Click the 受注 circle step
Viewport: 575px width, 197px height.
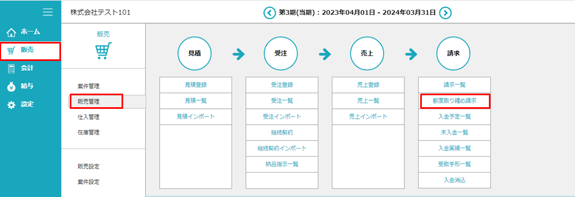(x=281, y=53)
